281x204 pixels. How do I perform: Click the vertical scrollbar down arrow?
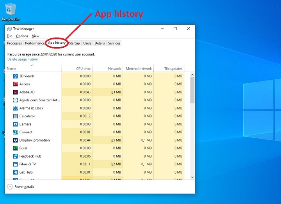tap(192, 177)
